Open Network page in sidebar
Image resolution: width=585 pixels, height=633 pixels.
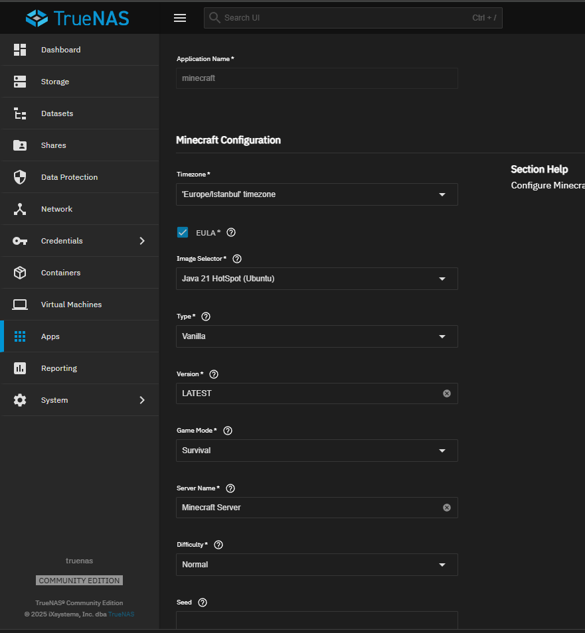[x=80, y=209]
